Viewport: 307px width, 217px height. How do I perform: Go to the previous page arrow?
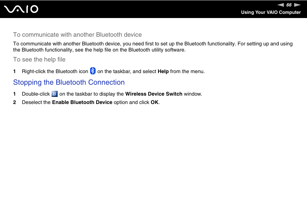click(x=281, y=5)
